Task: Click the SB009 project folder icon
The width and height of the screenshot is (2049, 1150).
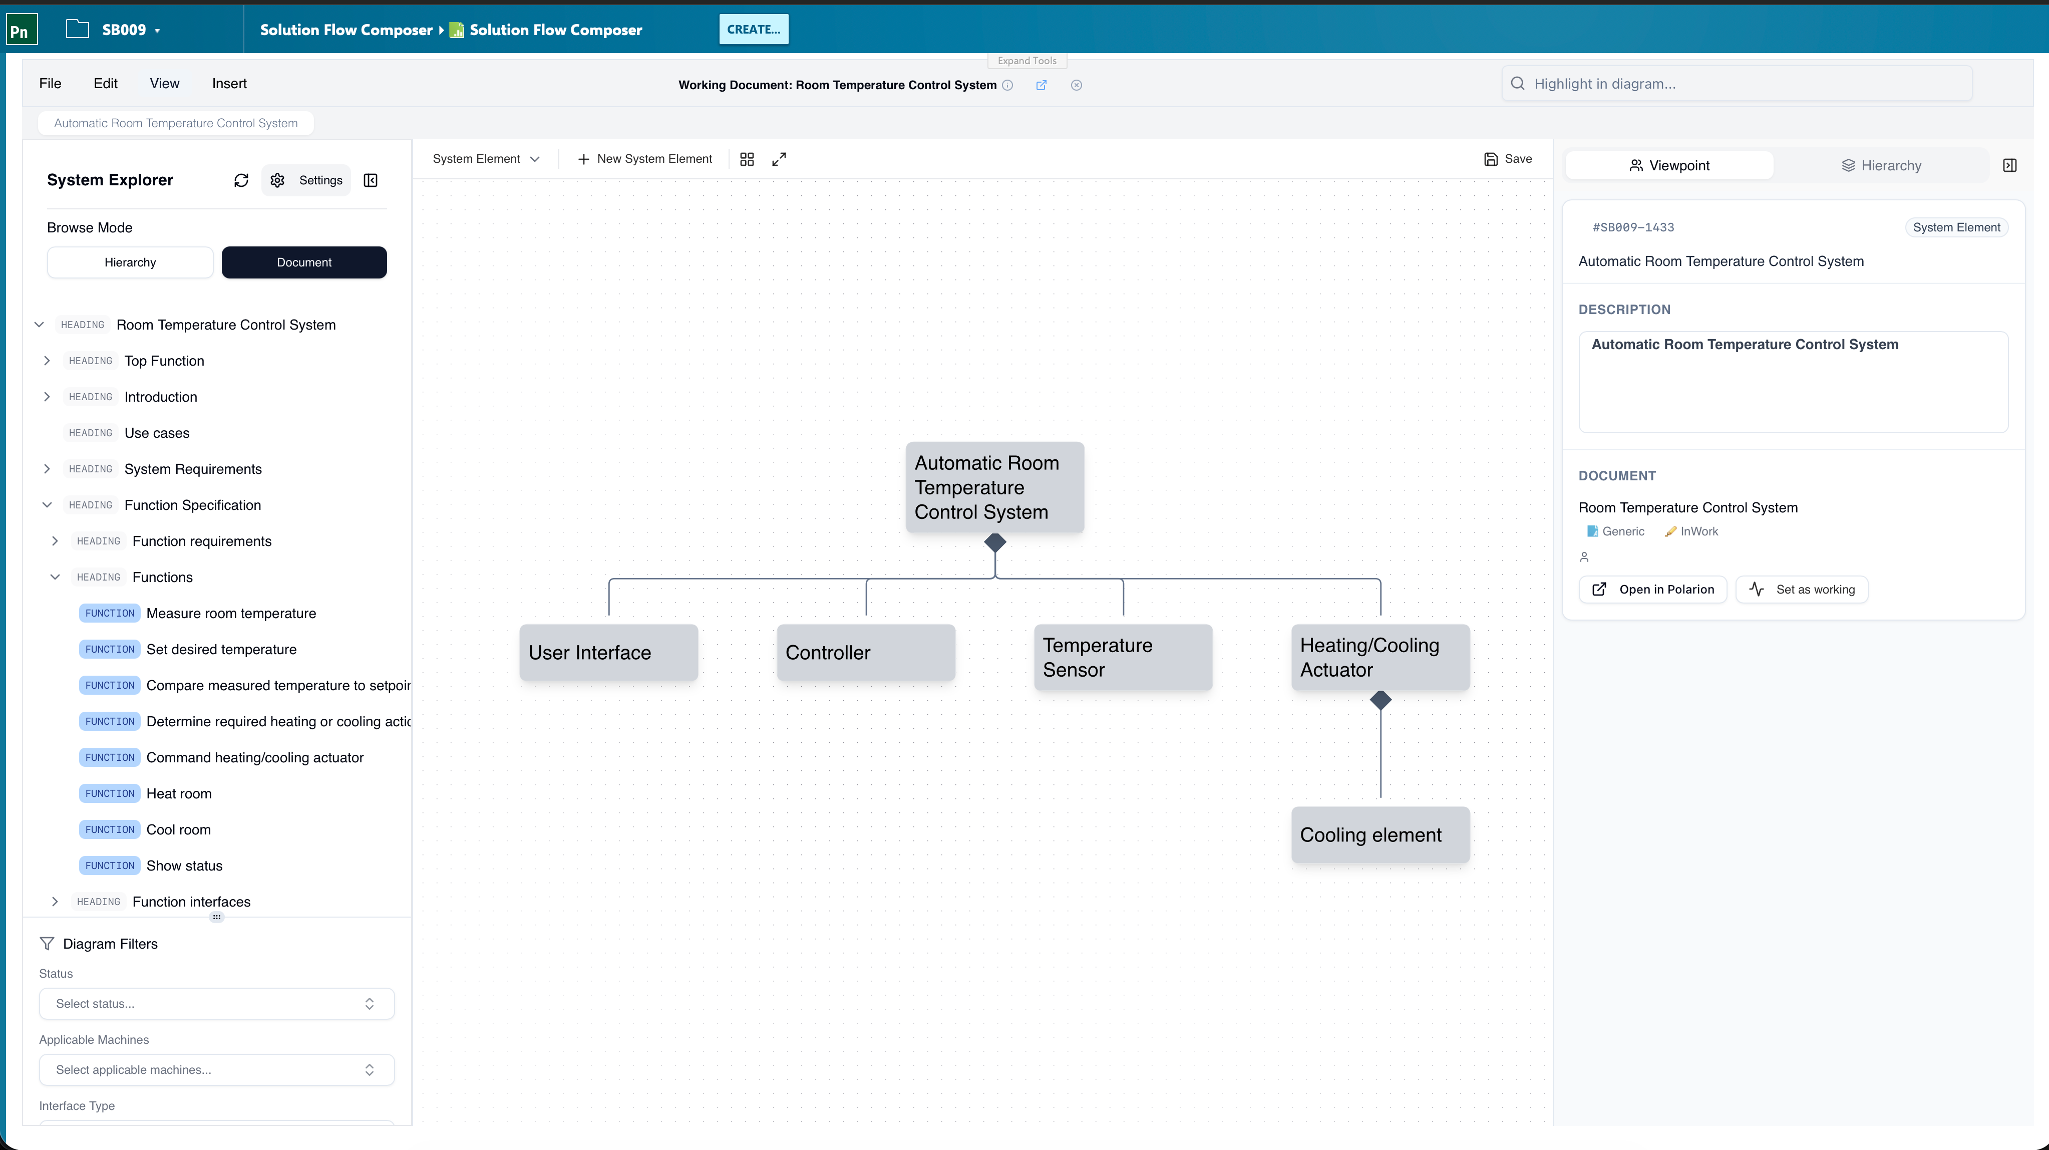Action: point(77,30)
